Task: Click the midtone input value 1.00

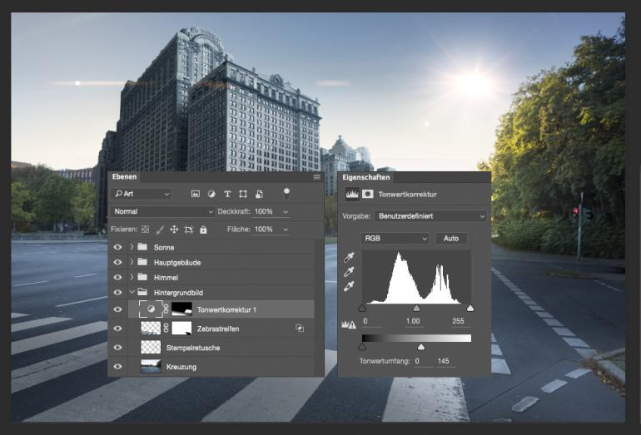Action: [x=413, y=321]
